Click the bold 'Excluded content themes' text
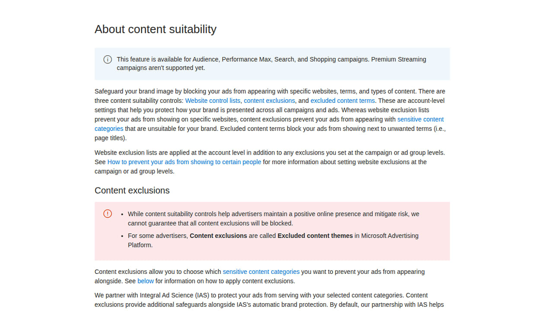 coord(315,236)
